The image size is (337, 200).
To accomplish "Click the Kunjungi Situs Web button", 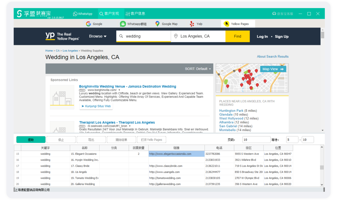I will [96, 106].
